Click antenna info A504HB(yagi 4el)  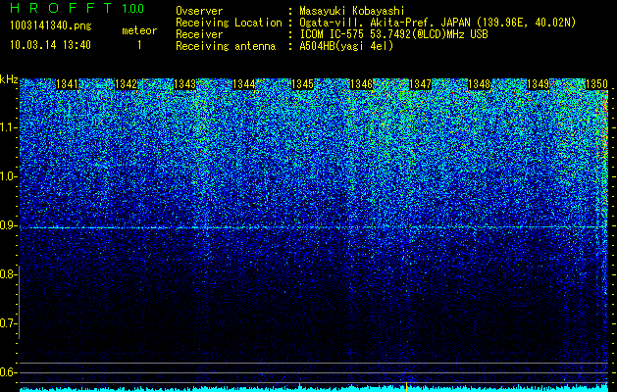pyautogui.click(x=346, y=46)
